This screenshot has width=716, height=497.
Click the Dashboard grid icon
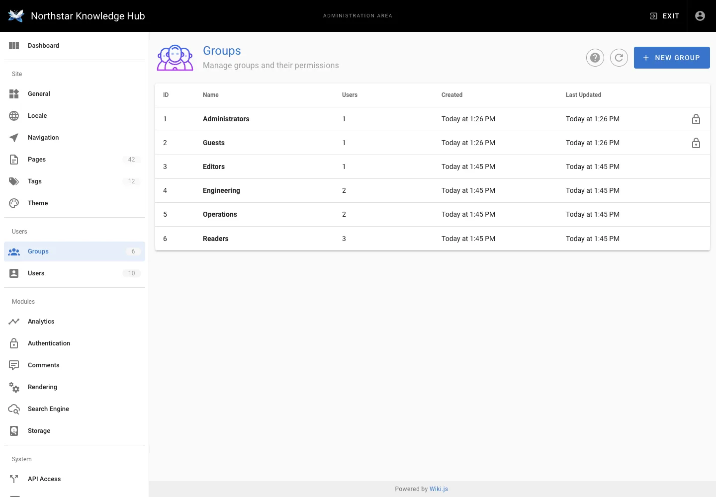coord(14,46)
